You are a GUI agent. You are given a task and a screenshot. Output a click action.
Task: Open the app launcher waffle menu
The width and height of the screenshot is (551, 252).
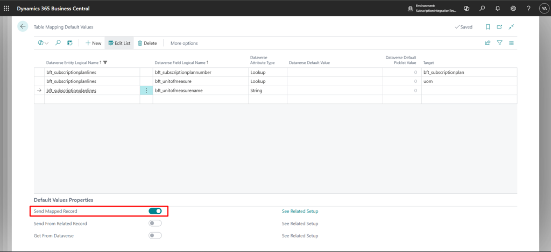click(x=6, y=8)
